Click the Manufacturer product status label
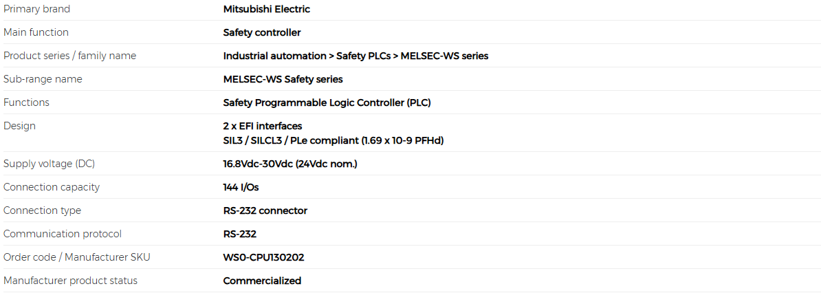The image size is (821, 293). coord(70,281)
